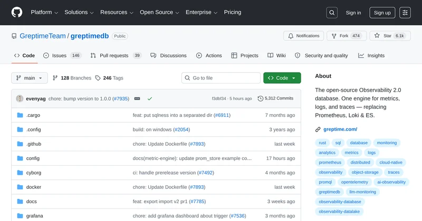
Task: Open the .cargo folder
Action: [32, 115]
